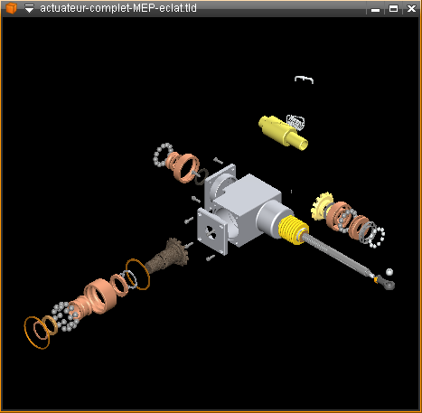Select the black O-ring near the upper flange
Screen dimensions: 422x413
pyautogui.click(x=202, y=176)
